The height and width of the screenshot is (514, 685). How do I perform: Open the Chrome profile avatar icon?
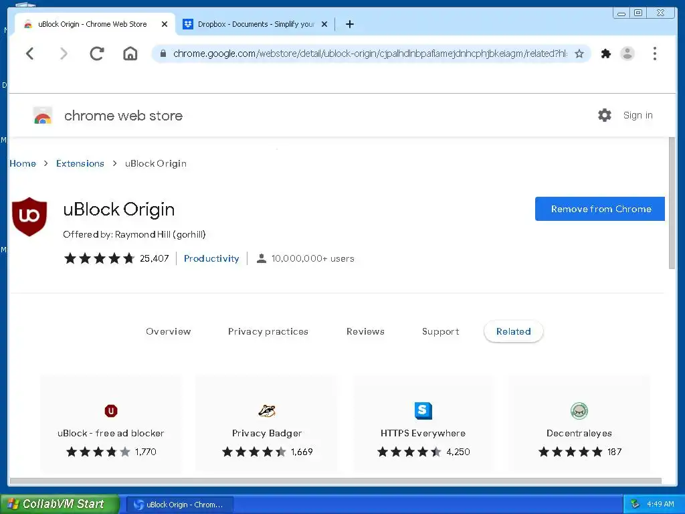[627, 54]
